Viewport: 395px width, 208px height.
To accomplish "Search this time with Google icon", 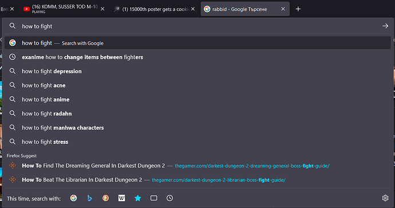I will click(x=73, y=198).
